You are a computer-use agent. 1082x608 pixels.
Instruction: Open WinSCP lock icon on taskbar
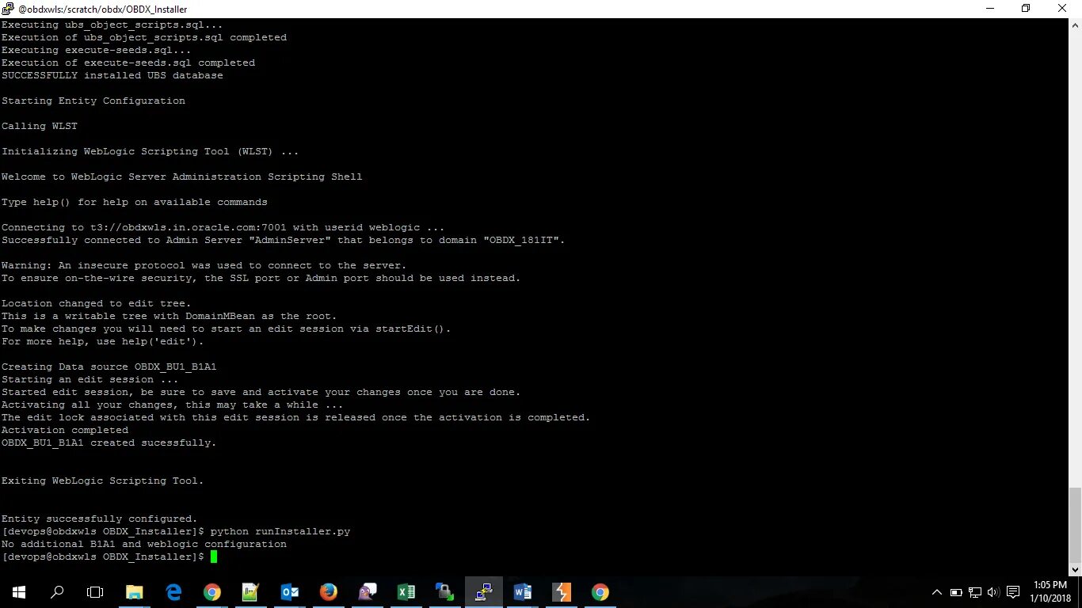[445, 591]
